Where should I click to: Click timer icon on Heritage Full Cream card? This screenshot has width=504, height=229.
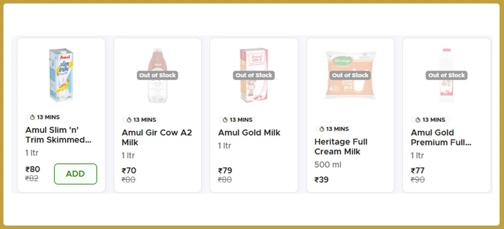pos(322,129)
